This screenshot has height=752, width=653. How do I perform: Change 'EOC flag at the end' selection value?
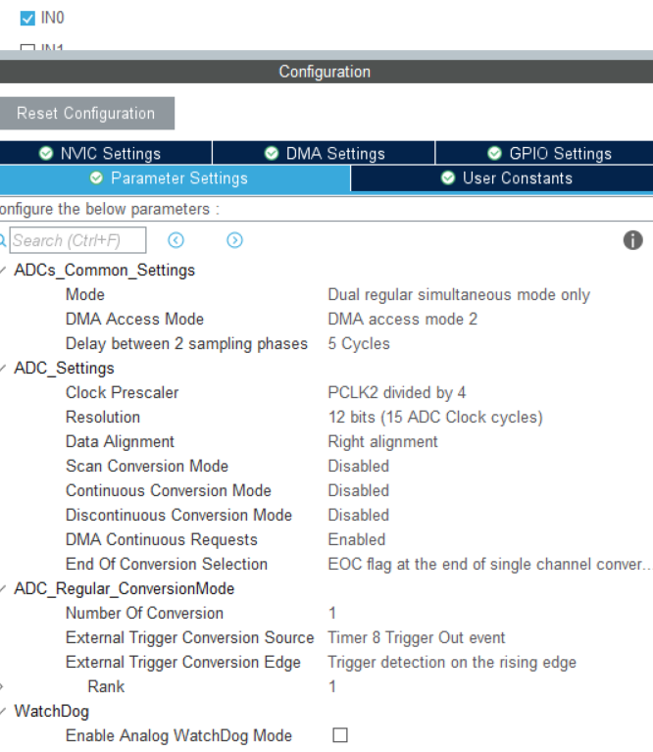[x=489, y=565]
